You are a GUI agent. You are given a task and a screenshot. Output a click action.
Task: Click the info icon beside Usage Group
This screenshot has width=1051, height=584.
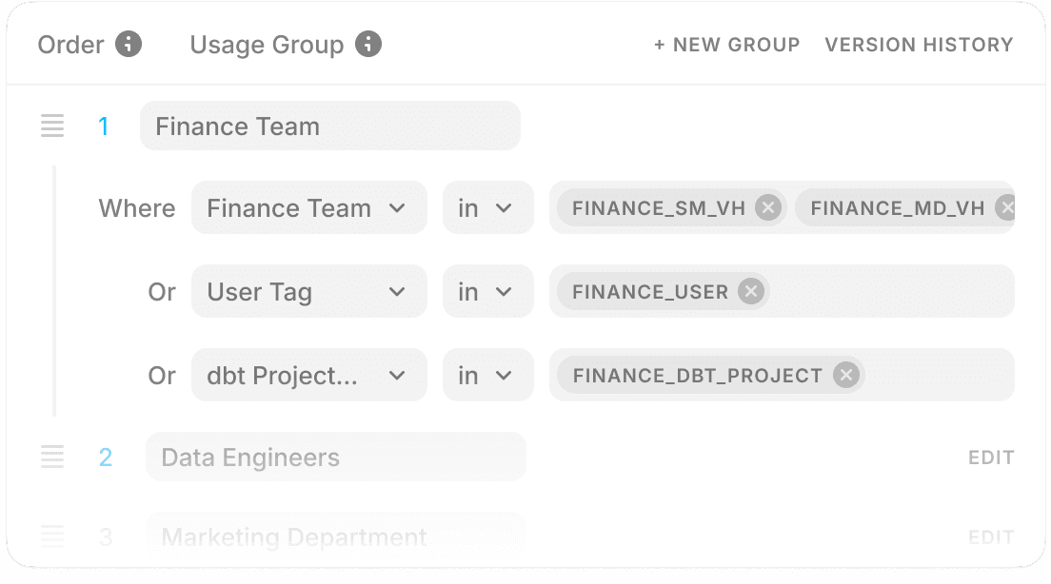tap(368, 44)
